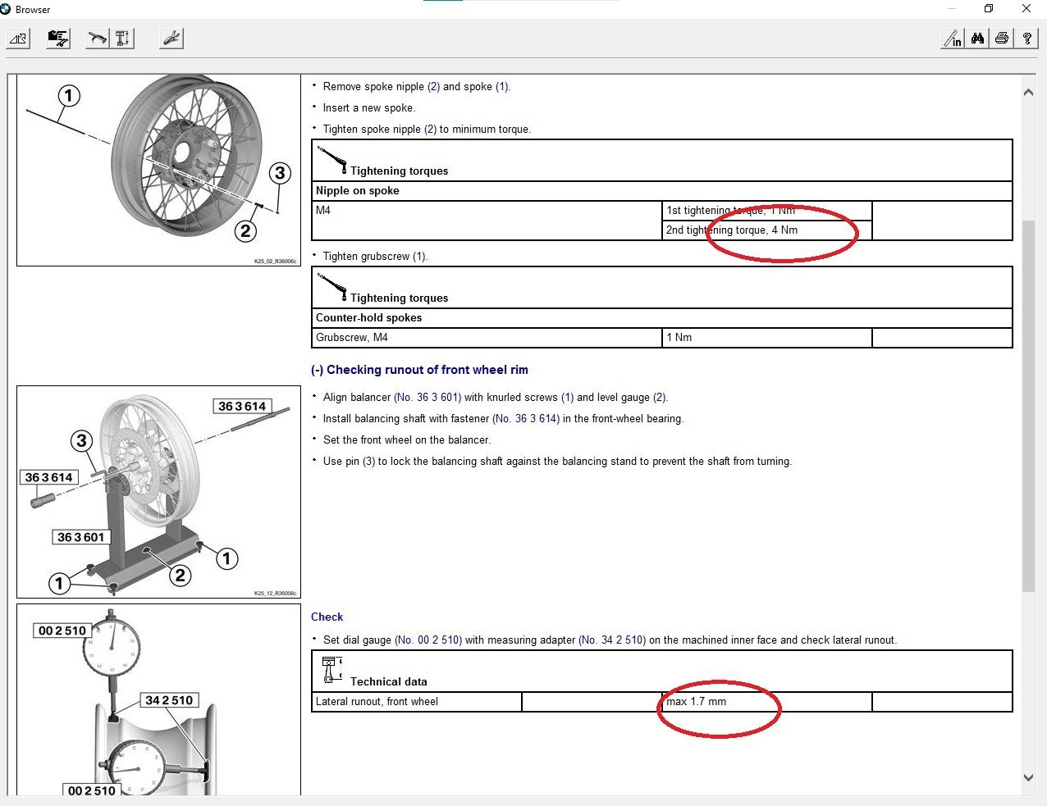The height and width of the screenshot is (806, 1047).
Task: Click the scrollbar up arrow
Action: tap(1028, 93)
